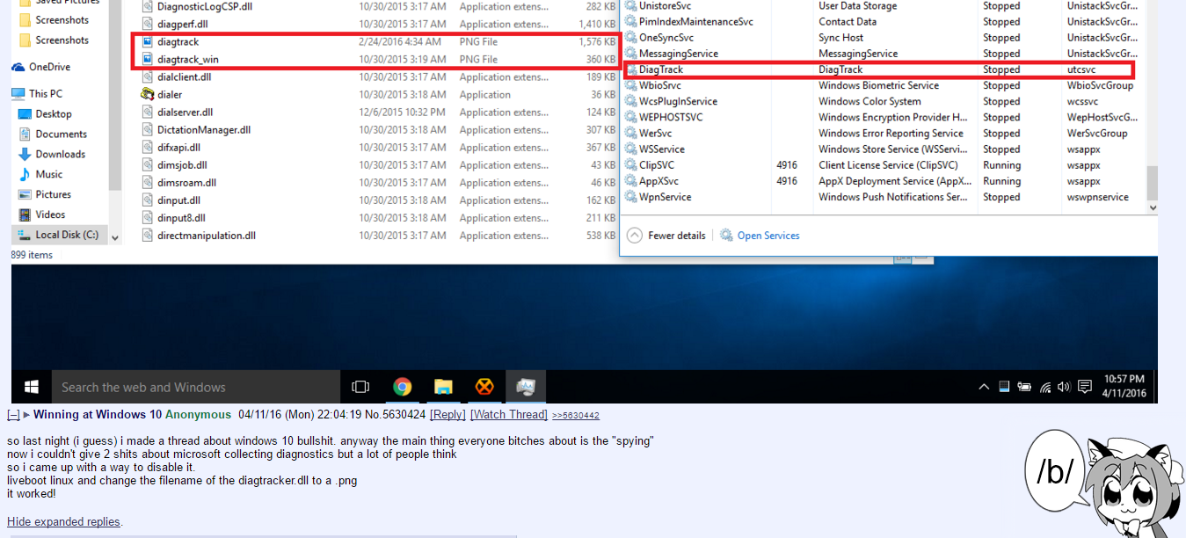Select the UnistoreSvc service row
1186x538 pixels.
pyautogui.click(x=884, y=6)
